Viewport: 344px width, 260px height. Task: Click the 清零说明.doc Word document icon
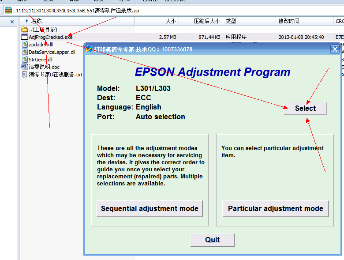point(25,67)
